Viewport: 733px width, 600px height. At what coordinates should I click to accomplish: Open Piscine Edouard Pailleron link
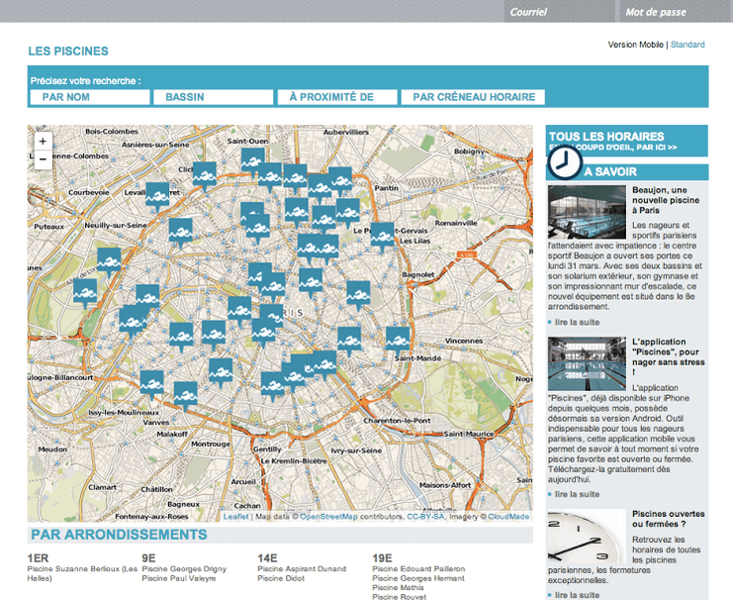coord(418,569)
